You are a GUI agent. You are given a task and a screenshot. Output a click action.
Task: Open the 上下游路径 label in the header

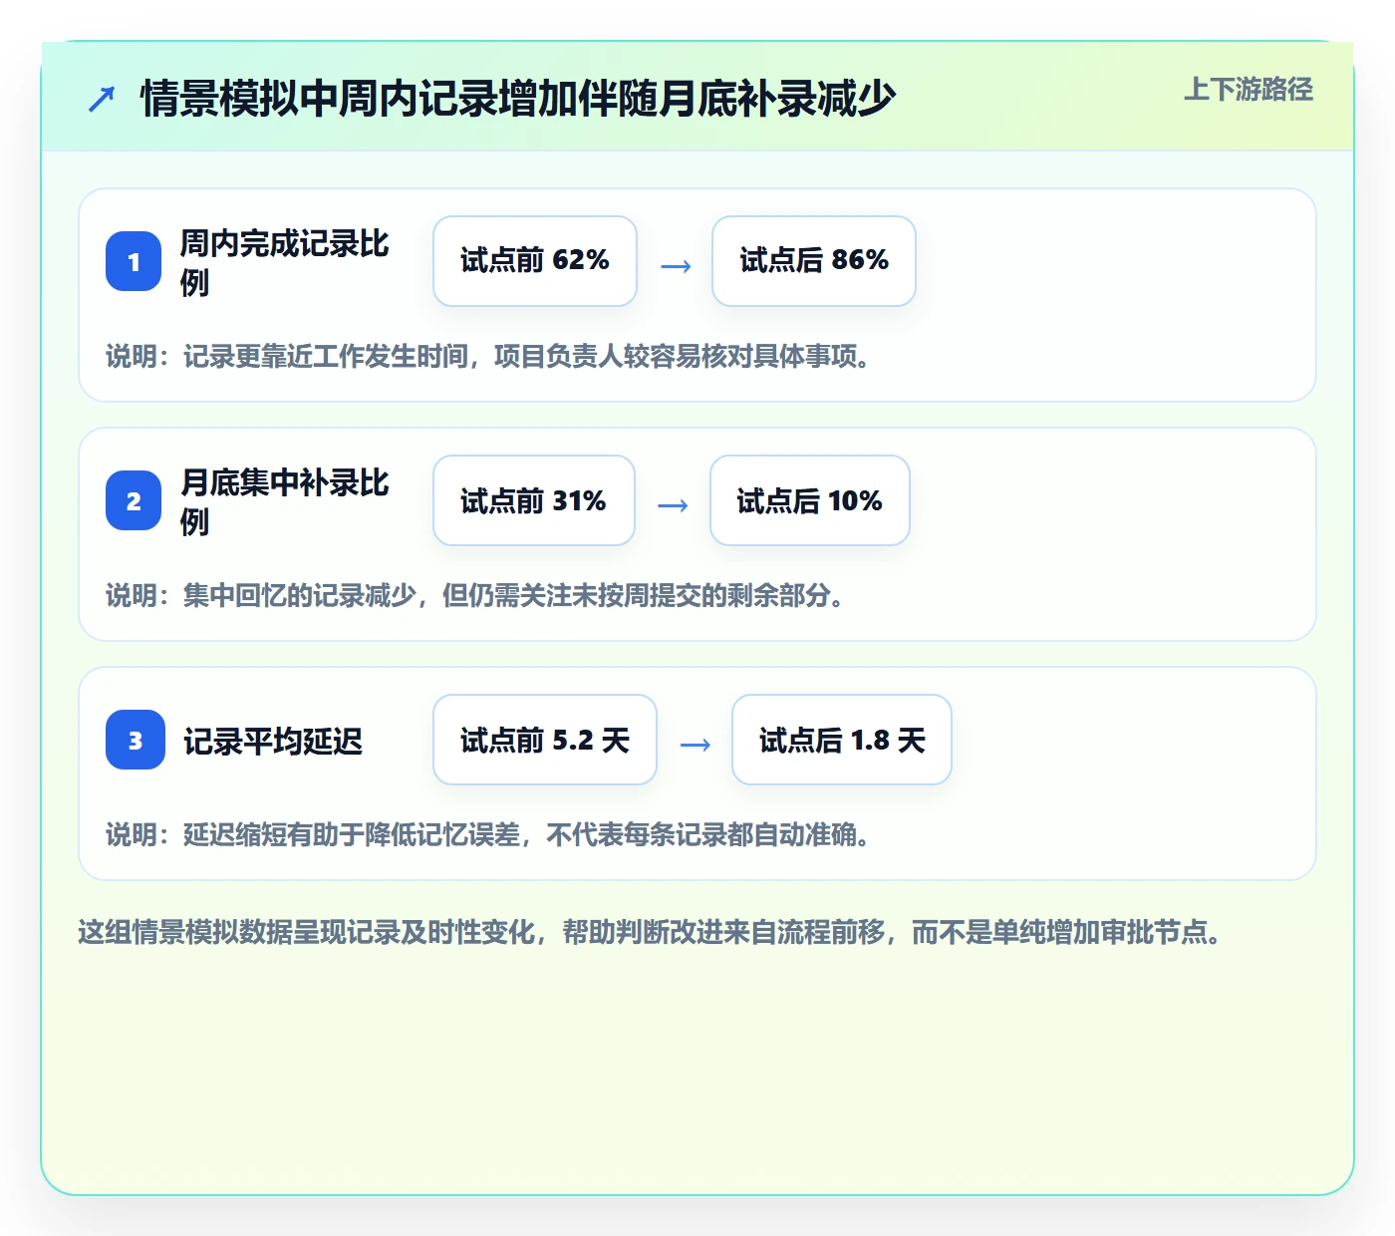(x=1249, y=90)
